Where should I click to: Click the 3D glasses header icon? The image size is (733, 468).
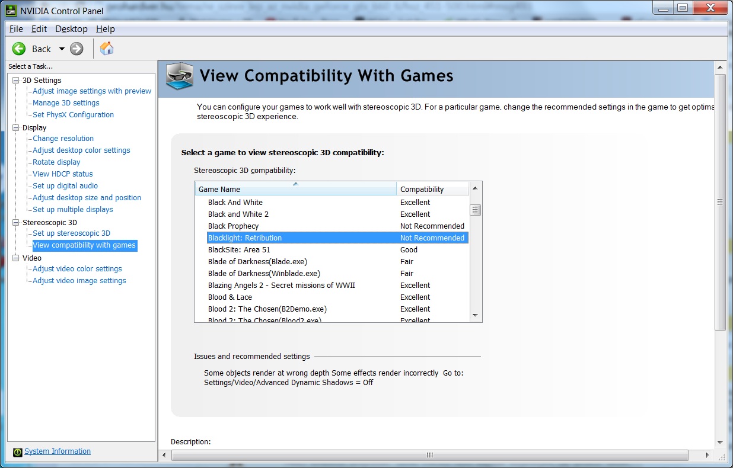point(179,76)
